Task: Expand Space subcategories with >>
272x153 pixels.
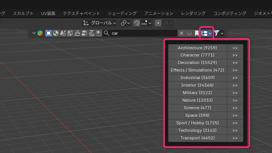Action: 235,116
